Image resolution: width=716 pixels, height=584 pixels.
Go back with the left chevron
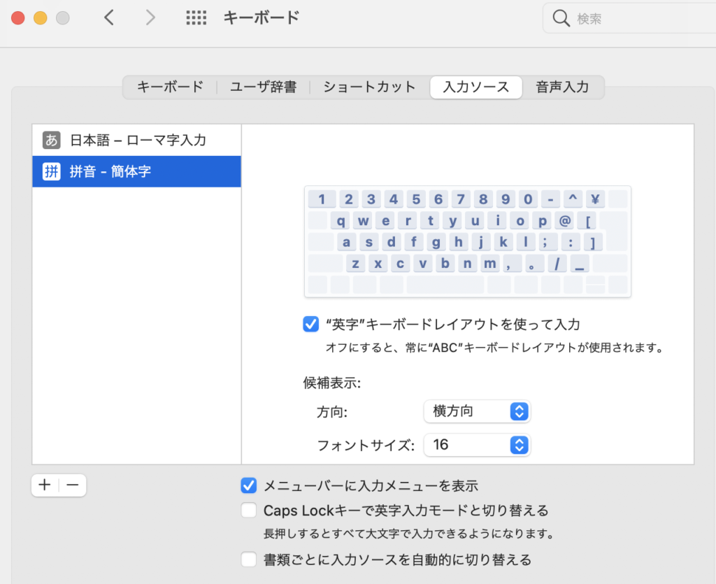pyautogui.click(x=108, y=17)
